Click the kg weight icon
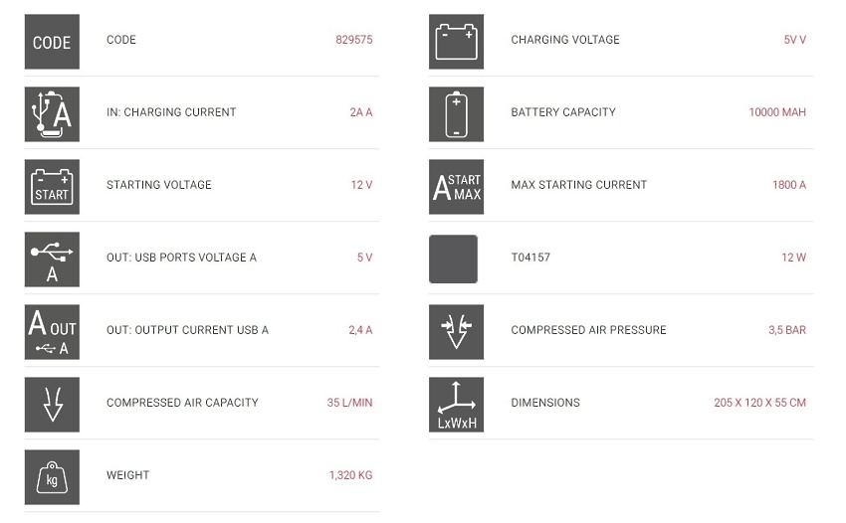The width and height of the screenshot is (846, 523). click(x=52, y=477)
